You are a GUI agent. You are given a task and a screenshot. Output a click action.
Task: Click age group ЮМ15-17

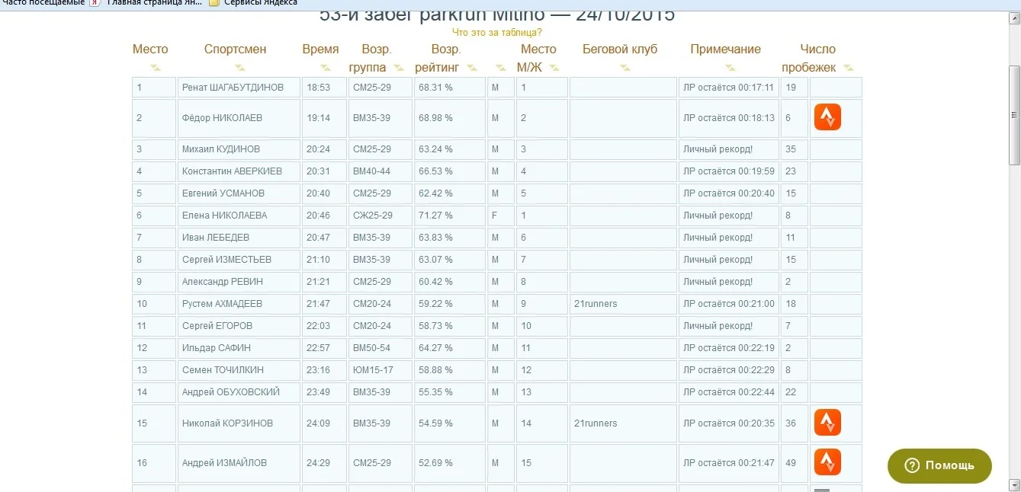(372, 370)
